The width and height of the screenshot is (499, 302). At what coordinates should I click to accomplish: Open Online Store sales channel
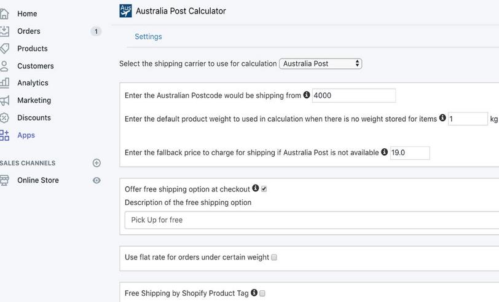pyautogui.click(x=38, y=180)
